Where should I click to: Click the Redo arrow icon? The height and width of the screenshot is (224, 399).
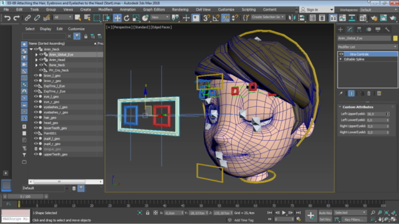17,18
